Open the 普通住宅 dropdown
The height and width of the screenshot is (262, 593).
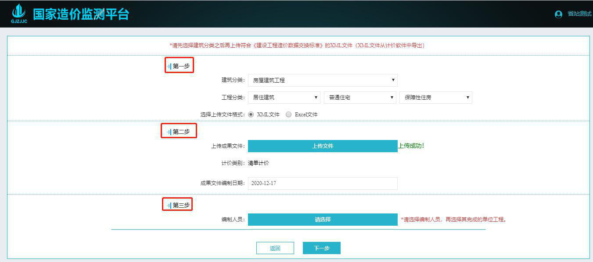359,97
